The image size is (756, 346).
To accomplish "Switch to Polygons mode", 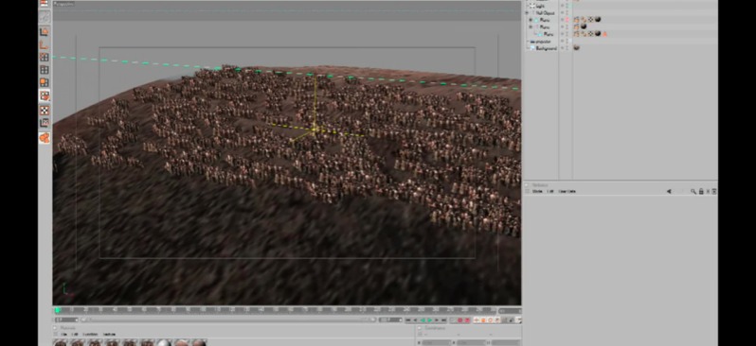I will [45, 83].
